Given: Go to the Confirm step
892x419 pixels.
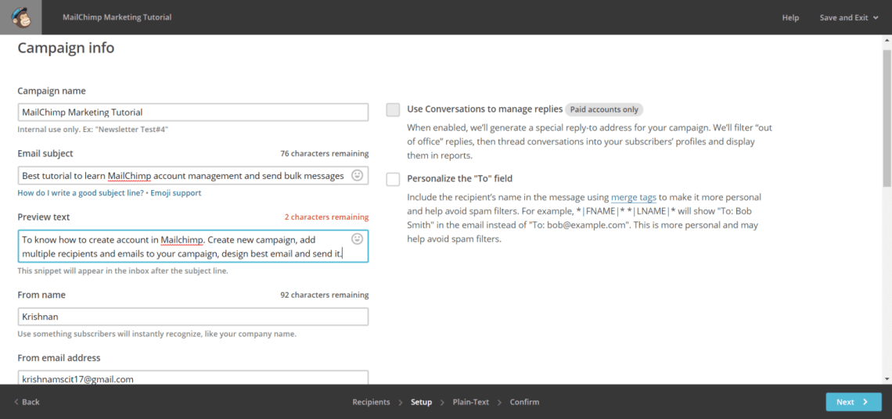Looking at the screenshot, I should point(524,402).
